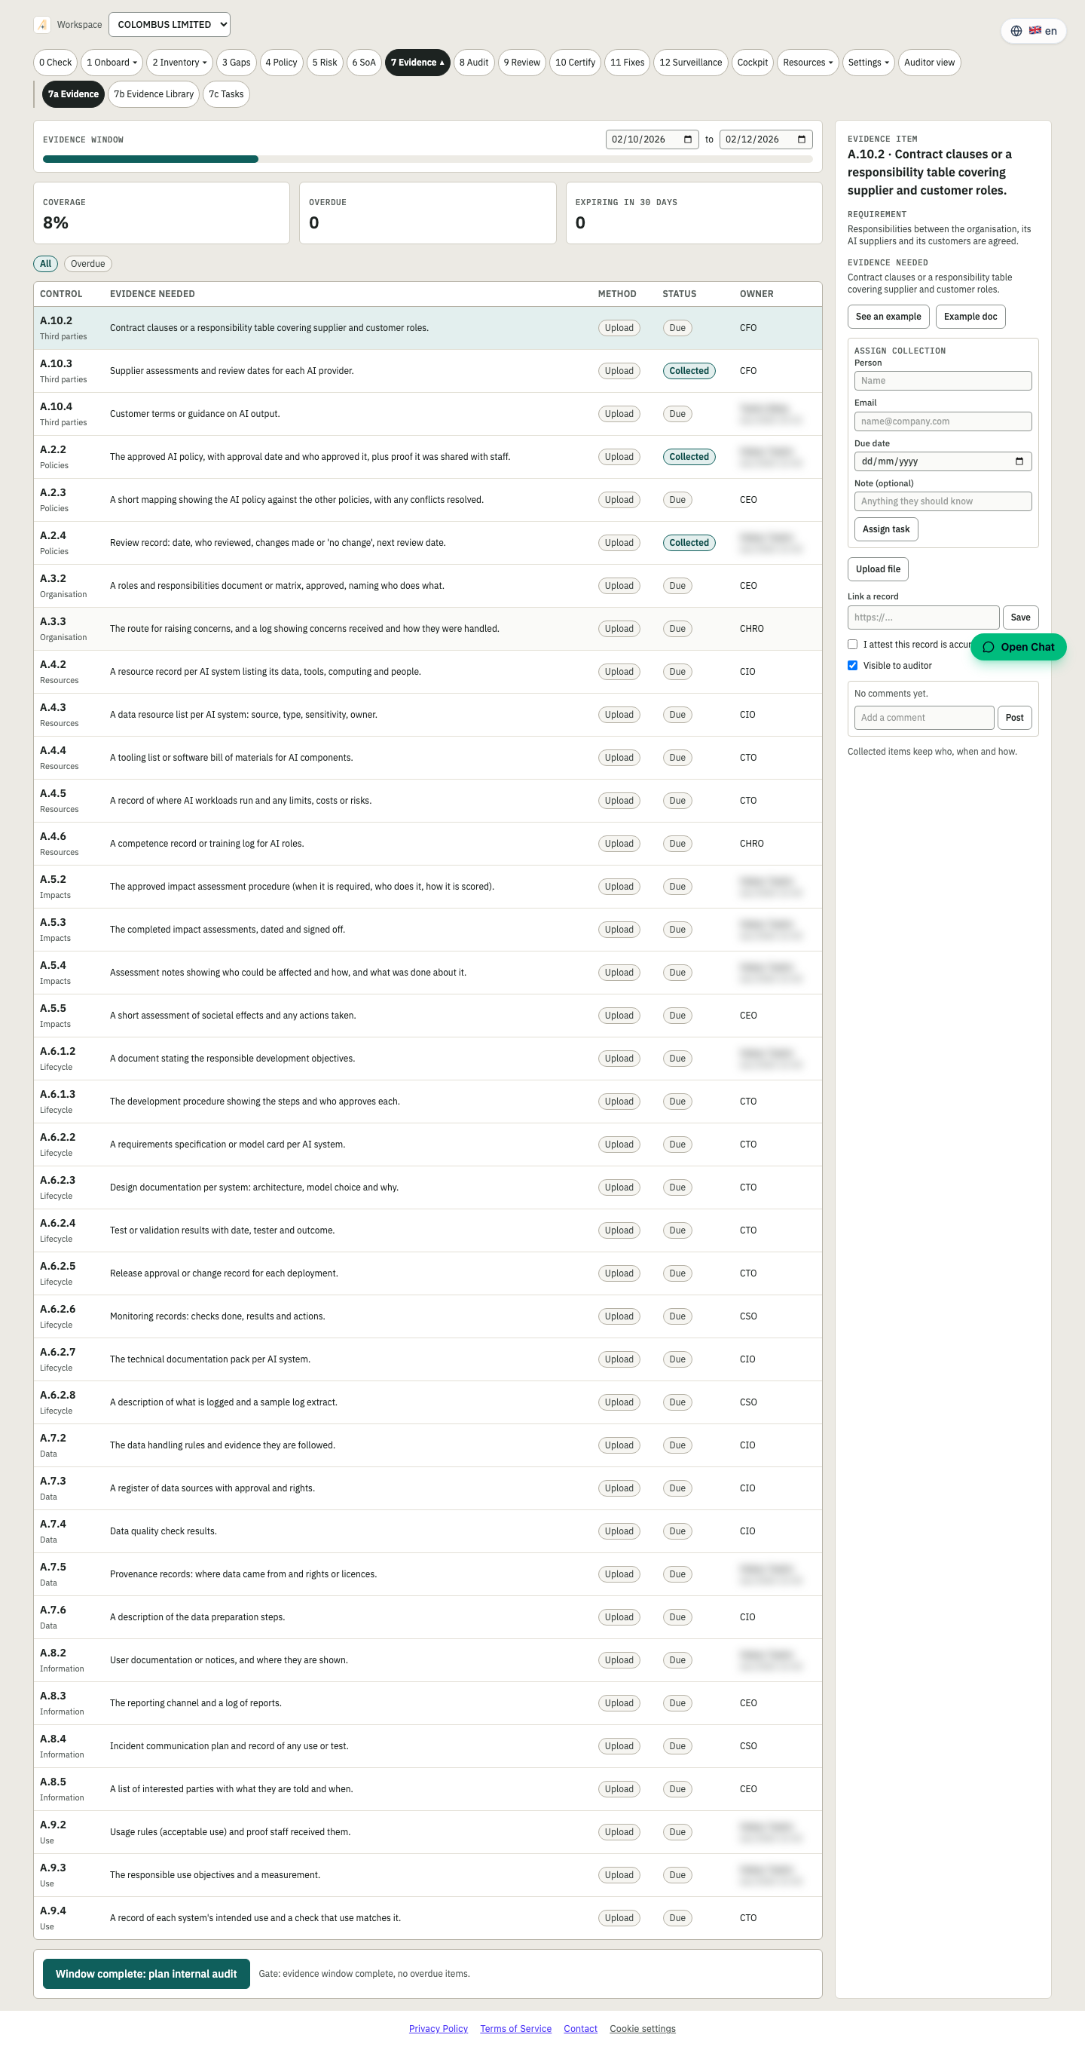The width and height of the screenshot is (1085, 2047).
Task: Open the 11 Fixes step
Action: (628, 63)
